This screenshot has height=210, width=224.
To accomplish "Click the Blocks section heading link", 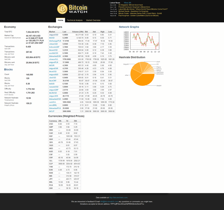I will (8, 70).
